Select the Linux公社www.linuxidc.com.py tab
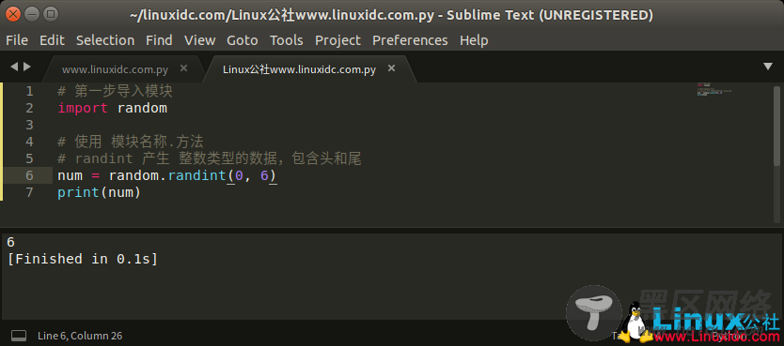Viewport: 784px width, 346px height. (x=299, y=69)
